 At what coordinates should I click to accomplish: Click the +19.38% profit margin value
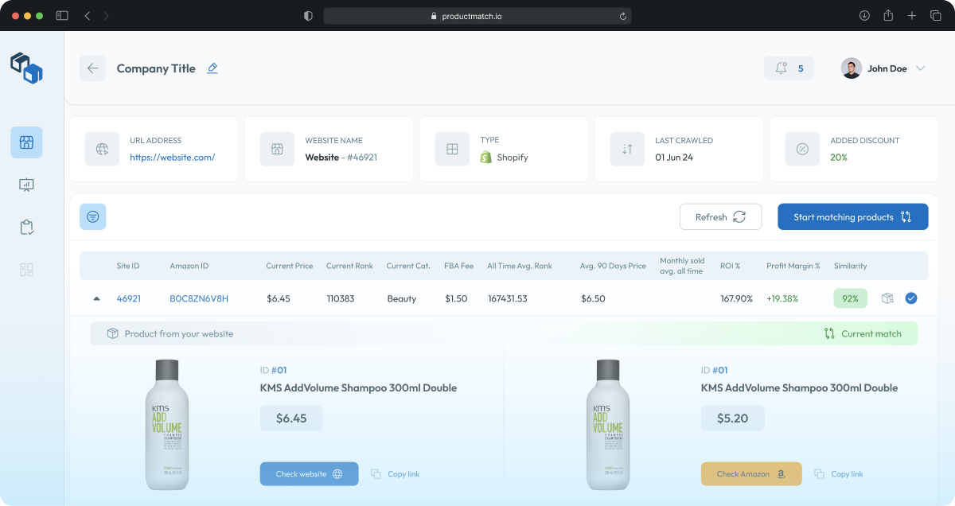click(783, 299)
